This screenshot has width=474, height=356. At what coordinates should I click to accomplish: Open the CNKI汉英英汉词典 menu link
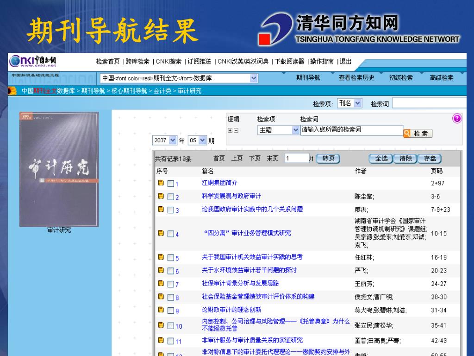tap(243, 62)
